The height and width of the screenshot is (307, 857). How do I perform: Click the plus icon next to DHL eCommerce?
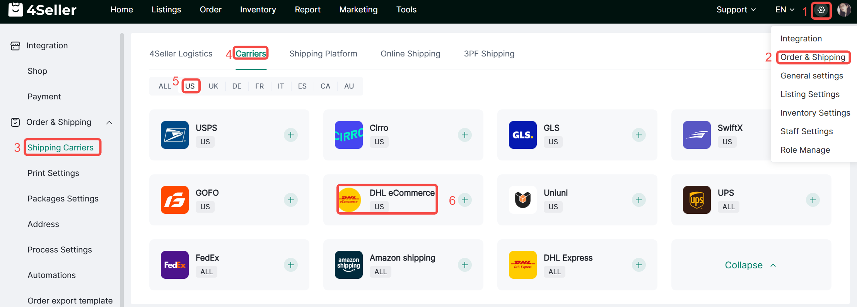pyautogui.click(x=465, y=200)
